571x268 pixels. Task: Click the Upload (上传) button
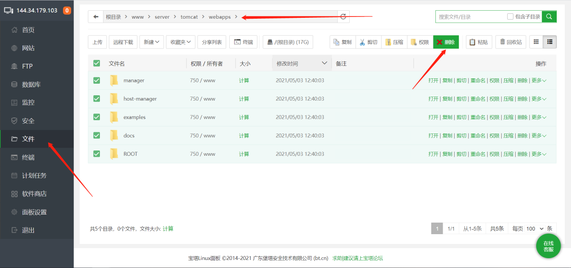[97, 42]
